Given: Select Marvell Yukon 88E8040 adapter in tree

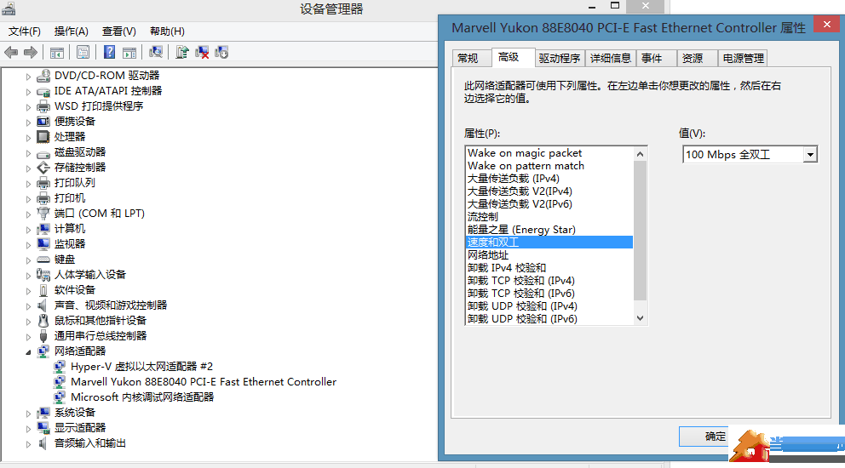Looking at the screenshot, I should click(203, 381).
